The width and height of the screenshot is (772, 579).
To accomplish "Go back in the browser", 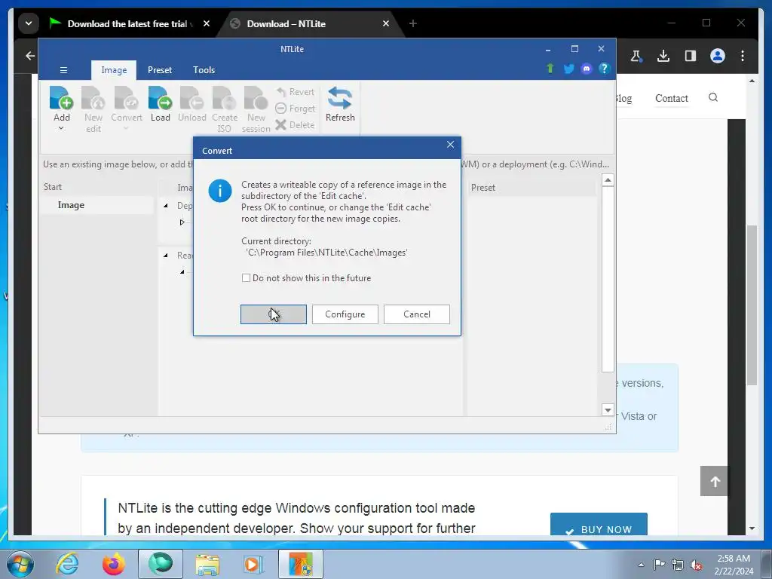I will 30,56.
